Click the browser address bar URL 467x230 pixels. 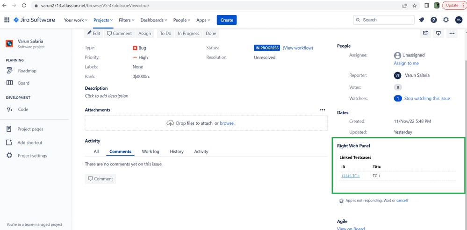click(x=95, y=5)
